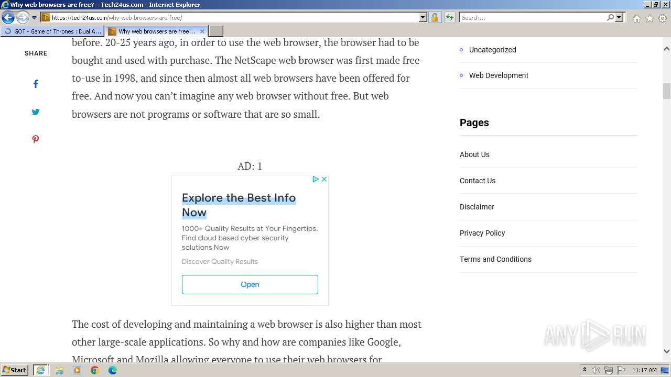
Task: Open Favorites star icon
Action: click(650, 18)
